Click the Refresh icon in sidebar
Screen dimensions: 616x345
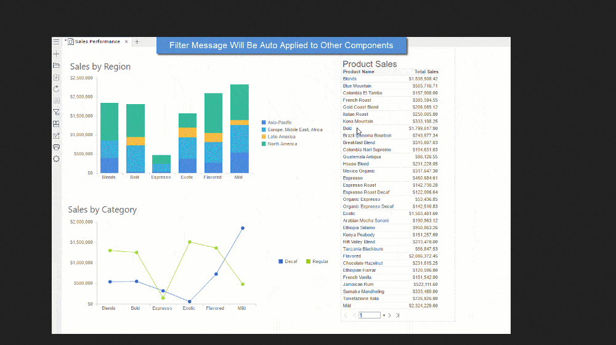click(x=56, y=89)
